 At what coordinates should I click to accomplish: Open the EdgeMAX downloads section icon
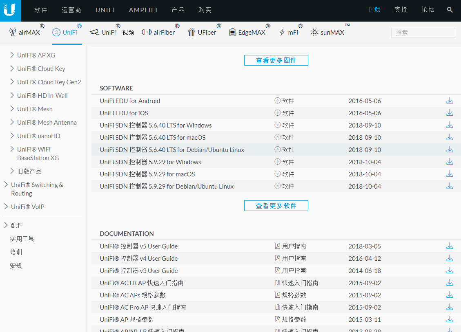(x=232, y=32)
